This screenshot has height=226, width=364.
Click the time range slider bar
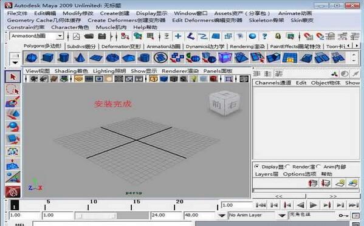click(x=112, y=215)
